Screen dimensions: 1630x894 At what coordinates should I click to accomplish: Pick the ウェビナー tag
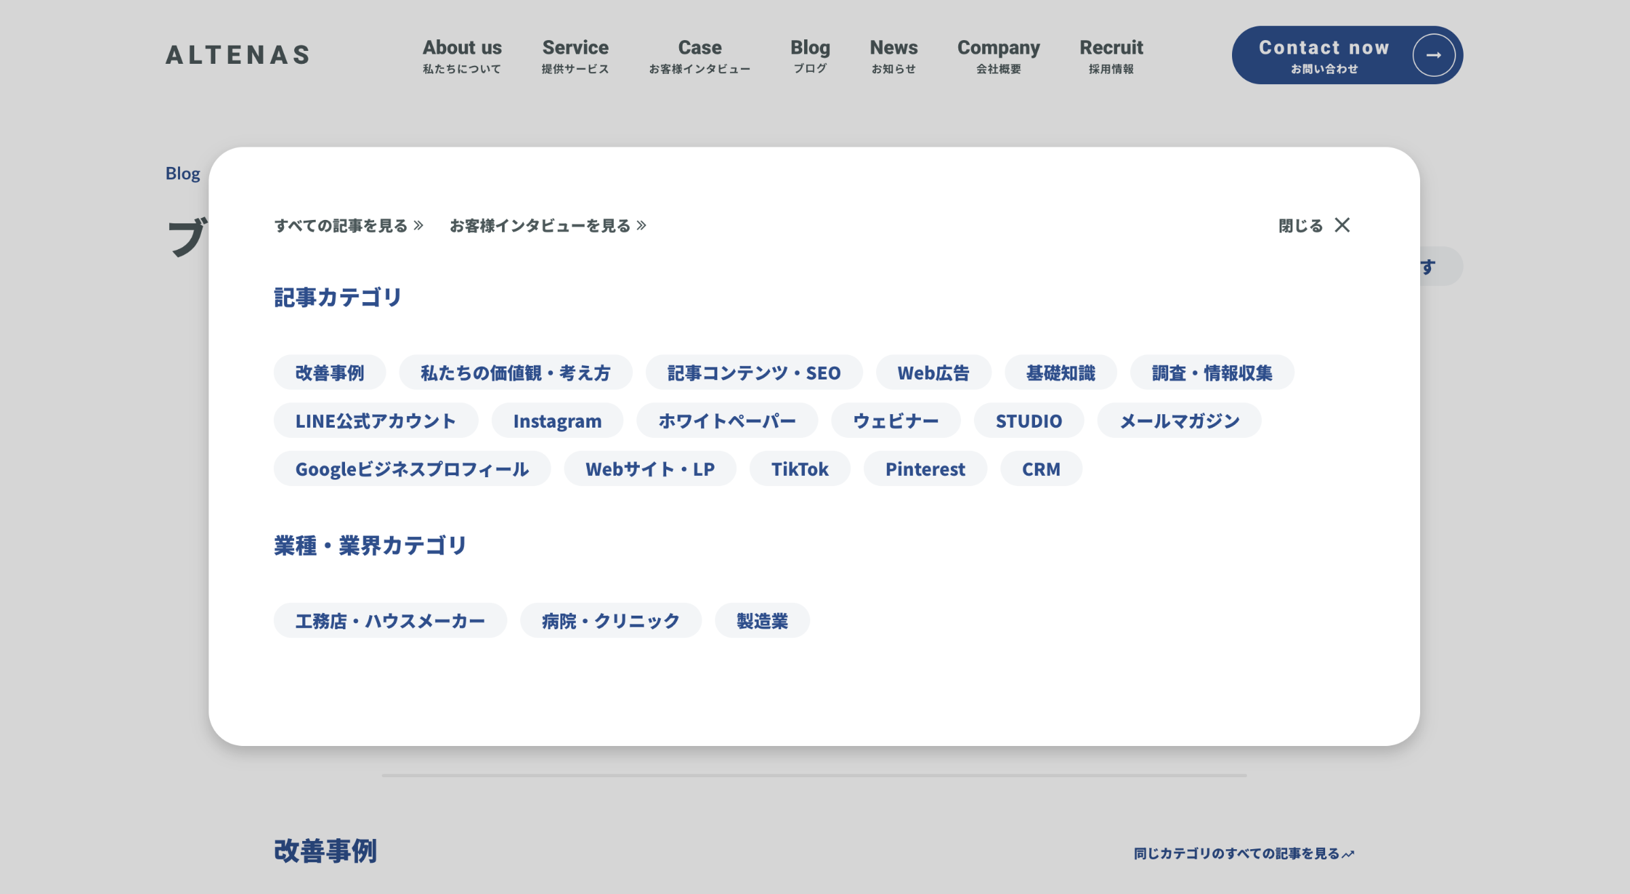(896, 420)
